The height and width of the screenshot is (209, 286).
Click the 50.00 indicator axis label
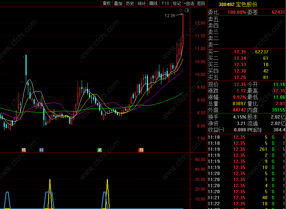click(x=200, y=160)
